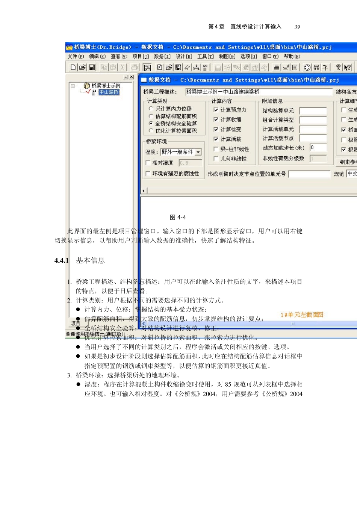Click the arrow with question mark icon

click(x=348, y=68)
